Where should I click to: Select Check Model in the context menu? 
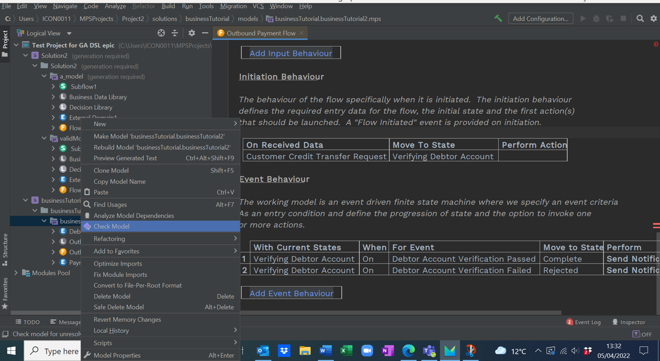click(111, 227)
